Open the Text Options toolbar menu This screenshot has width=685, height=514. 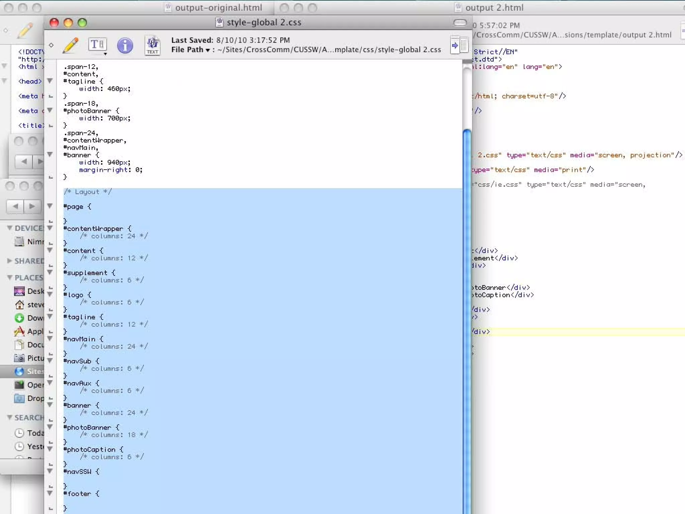97,45
